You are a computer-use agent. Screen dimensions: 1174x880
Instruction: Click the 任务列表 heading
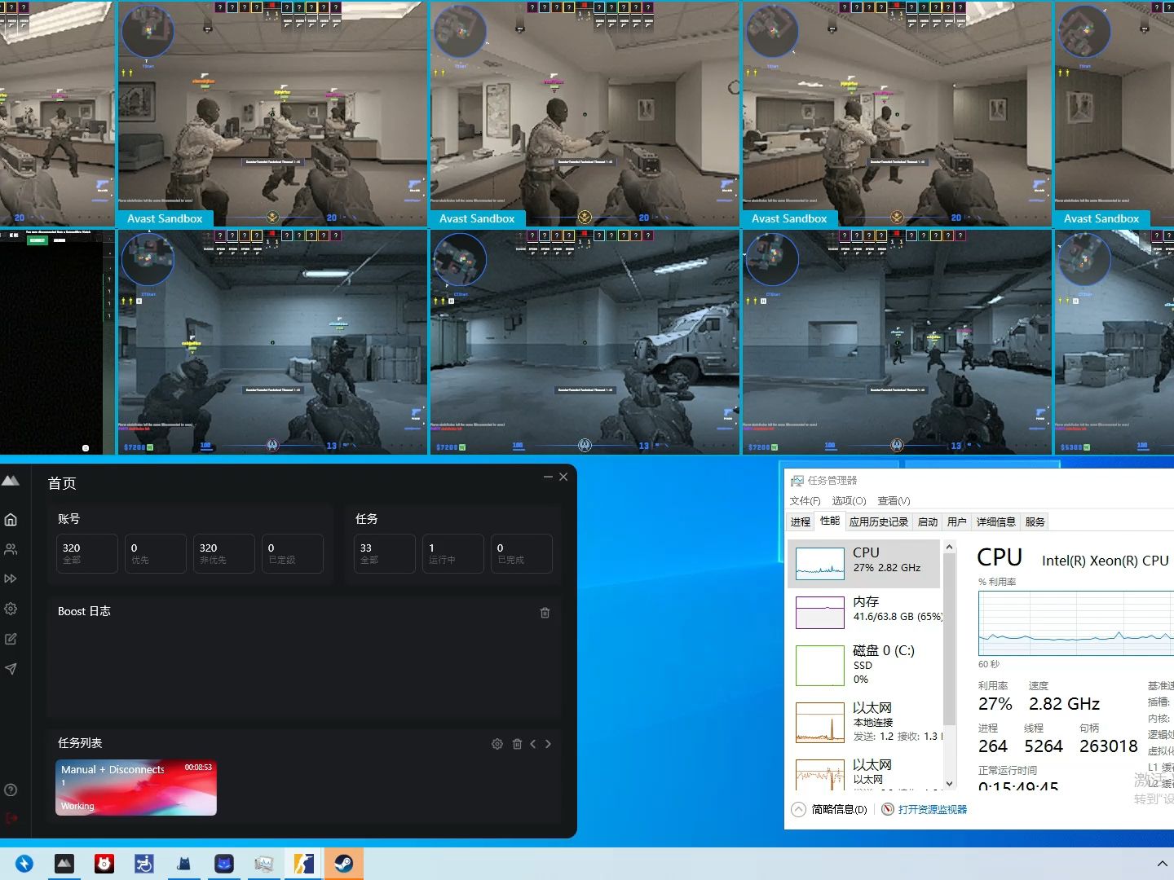coord(80,743)
